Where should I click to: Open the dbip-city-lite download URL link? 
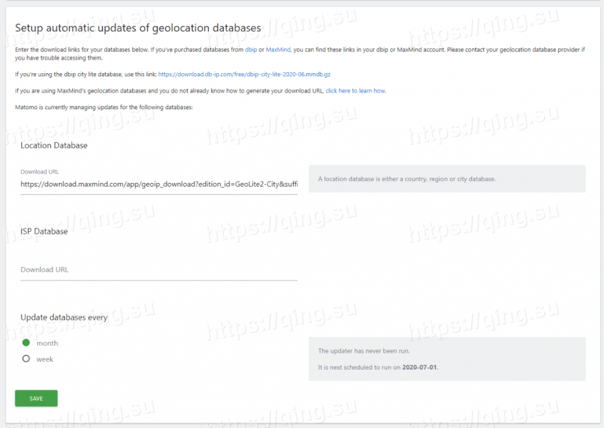248,74
